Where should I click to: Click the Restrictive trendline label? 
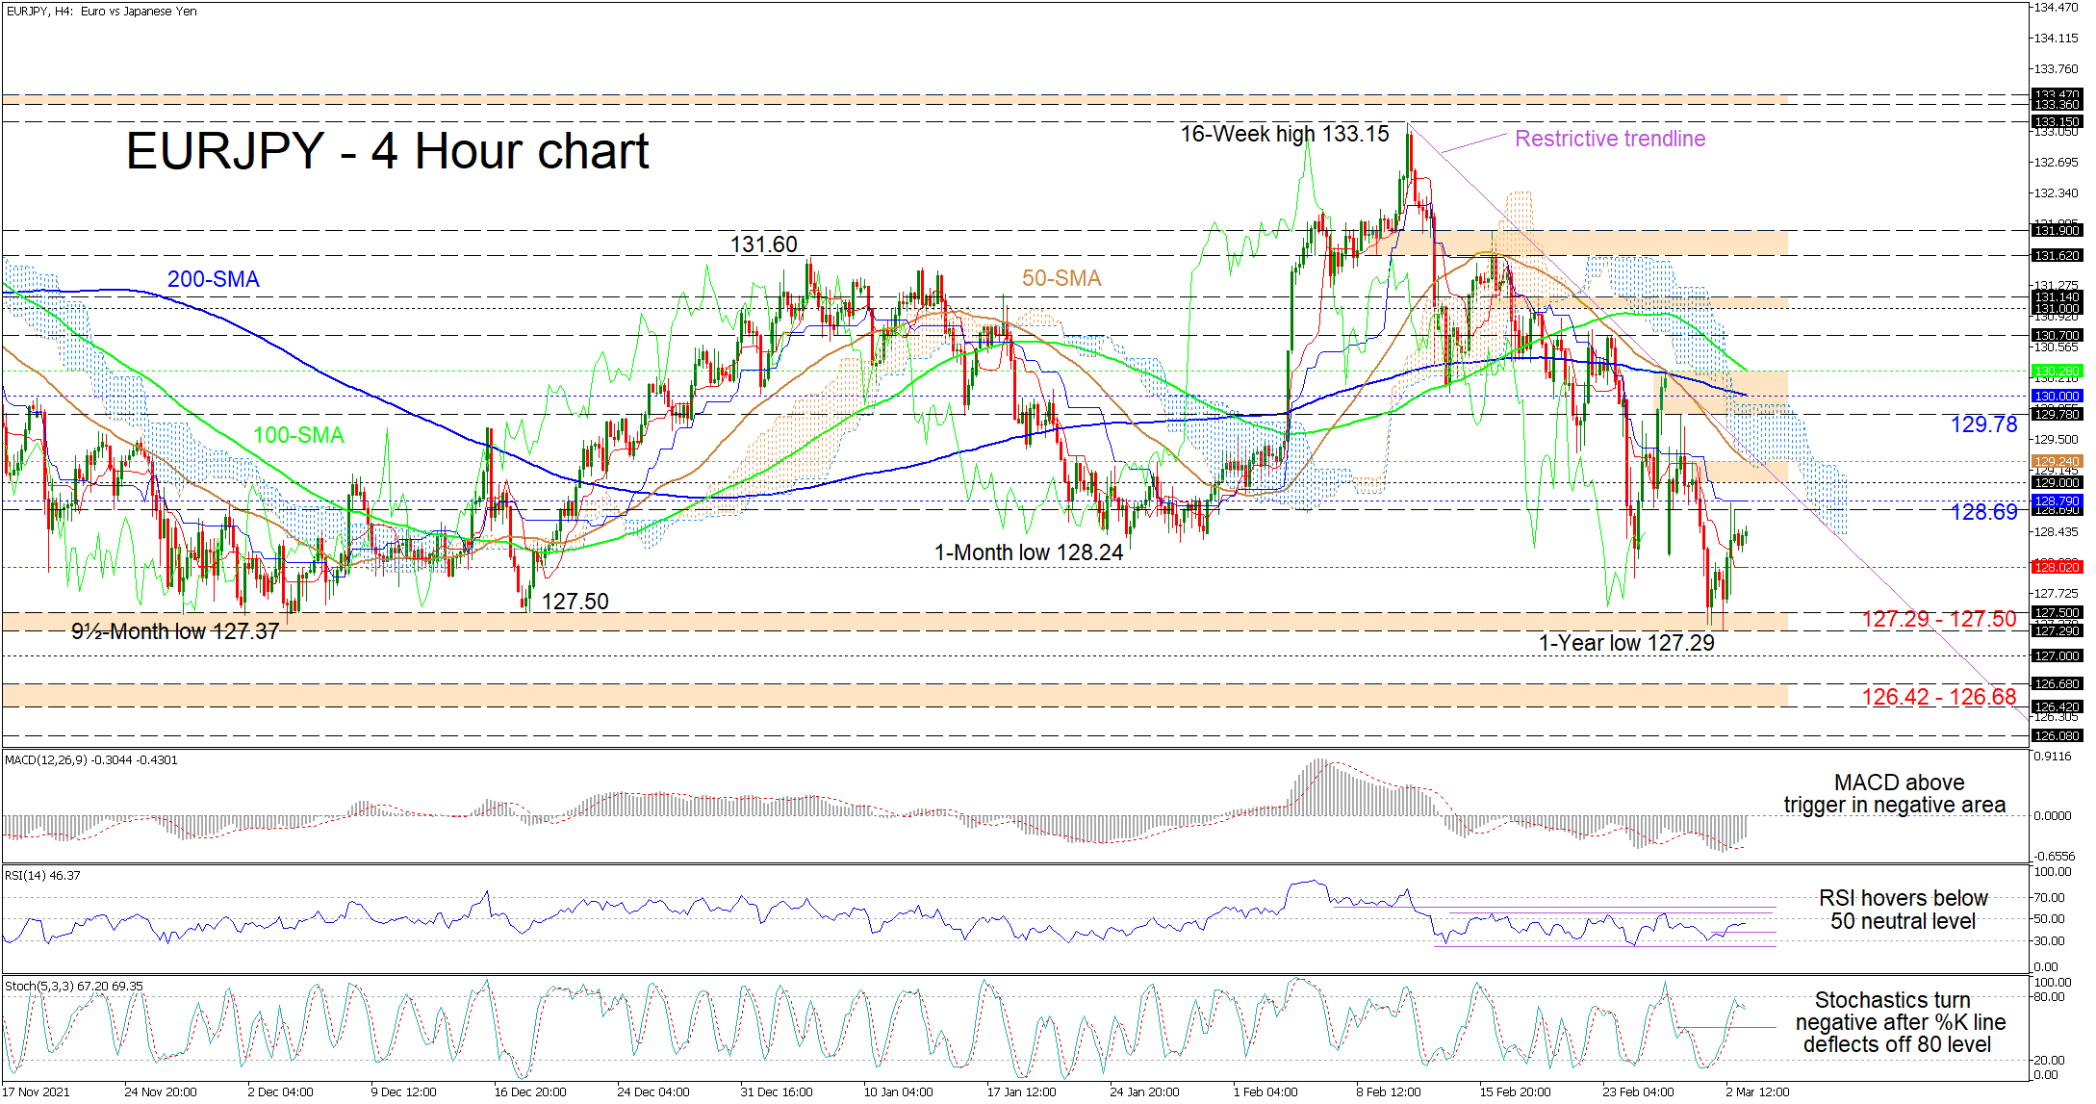pyautogui.click(x=1609, y=139)
